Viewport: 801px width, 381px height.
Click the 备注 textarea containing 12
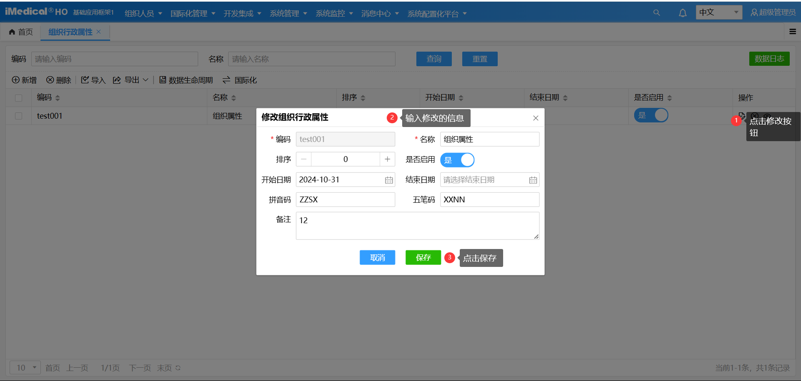(418, 226)
